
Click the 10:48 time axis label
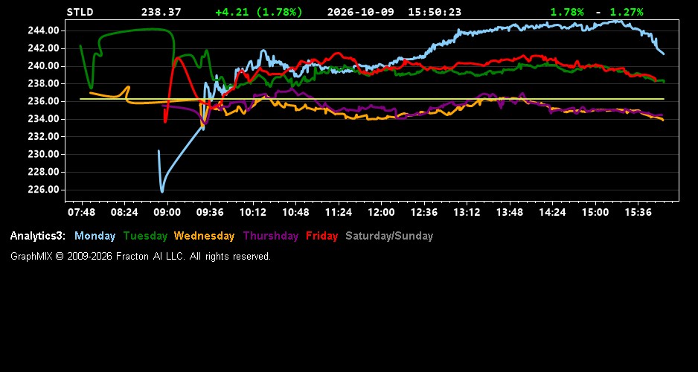[x=295, y=213]
